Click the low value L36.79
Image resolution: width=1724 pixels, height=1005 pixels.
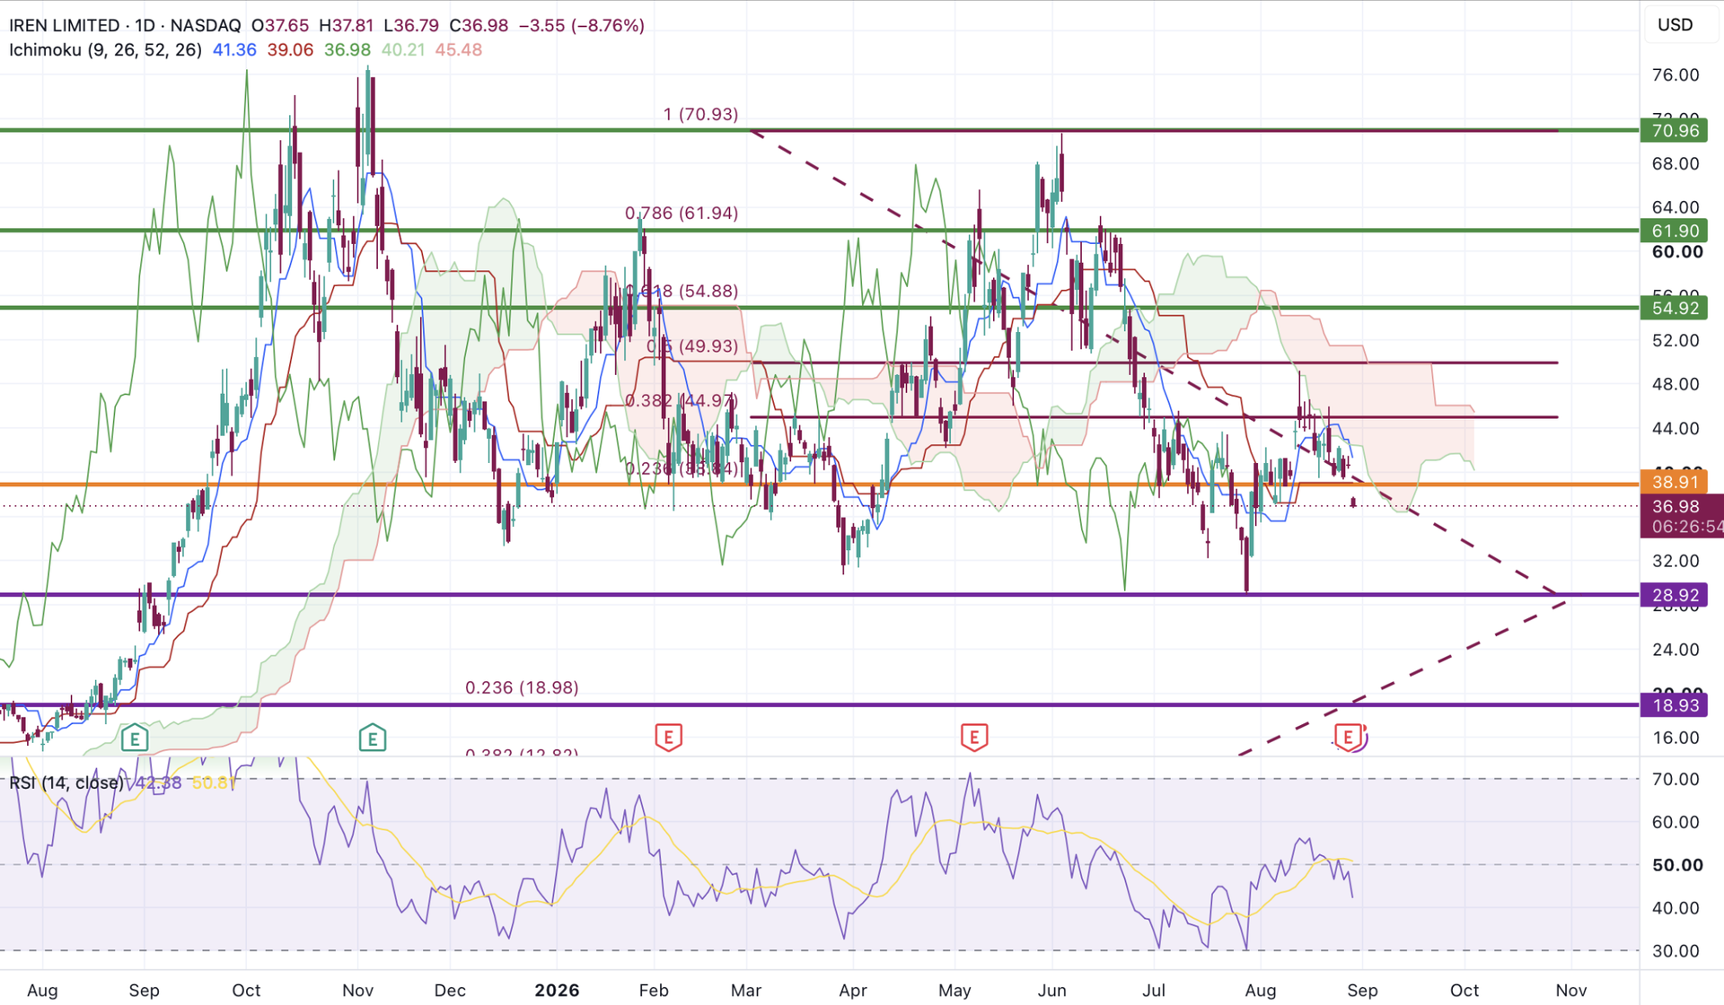tap(409, 25)
